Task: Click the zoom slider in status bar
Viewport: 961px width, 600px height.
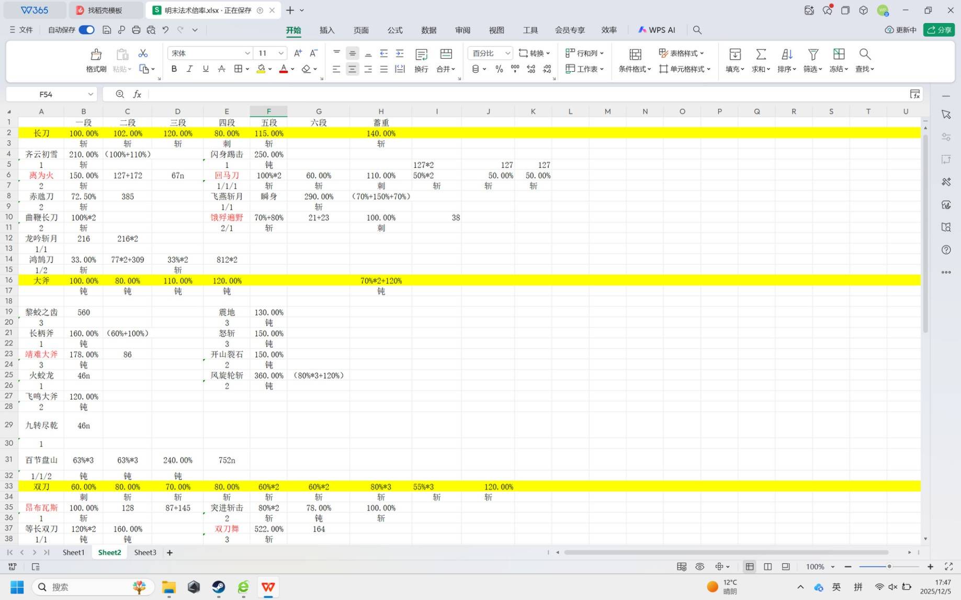Action: pos(889,567)
